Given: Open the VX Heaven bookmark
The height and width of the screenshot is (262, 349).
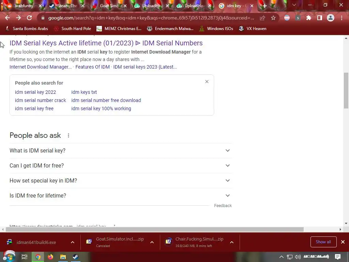Looking at the screenshot, I should point(253,29).
